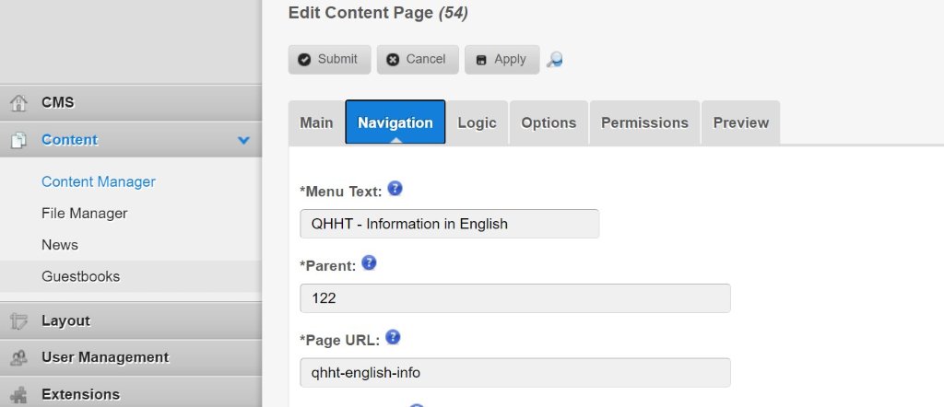Image resolution: width=944 pixels, height=407 pixels.
Task: Switch to the Logic tab
Action: pyautogui.click(x=477, y=122)
